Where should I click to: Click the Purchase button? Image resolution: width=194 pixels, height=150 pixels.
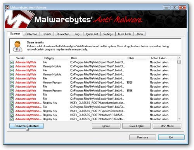pos(142,137)
